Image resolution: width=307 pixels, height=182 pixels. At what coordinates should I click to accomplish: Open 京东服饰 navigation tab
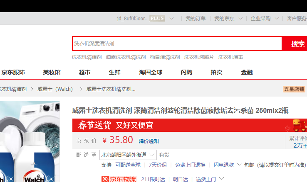pyautogui.click(x=13, y=72)
